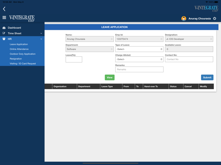Open the Designation dropdown

click(189, 39)
